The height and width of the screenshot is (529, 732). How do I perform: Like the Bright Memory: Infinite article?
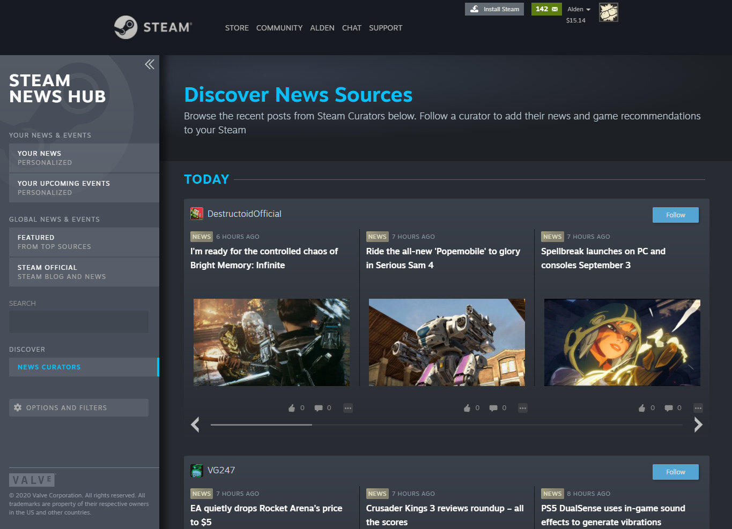pyautogui.click(x=291, y=407)
